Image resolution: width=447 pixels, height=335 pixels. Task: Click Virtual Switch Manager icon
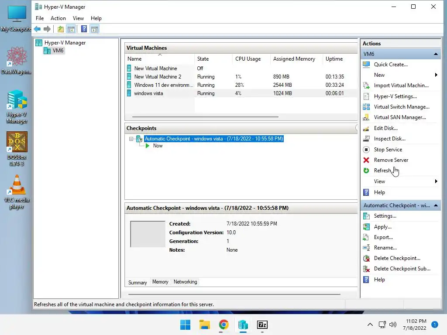point(366,107)
